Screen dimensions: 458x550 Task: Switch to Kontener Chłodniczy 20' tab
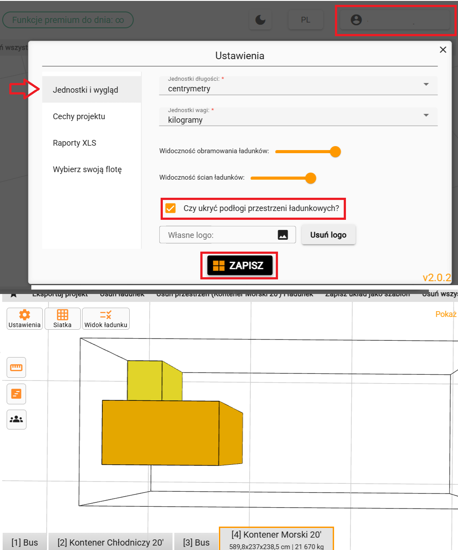110,542
